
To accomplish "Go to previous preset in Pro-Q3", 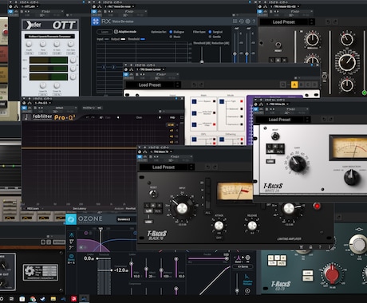I will click(118, 117).
